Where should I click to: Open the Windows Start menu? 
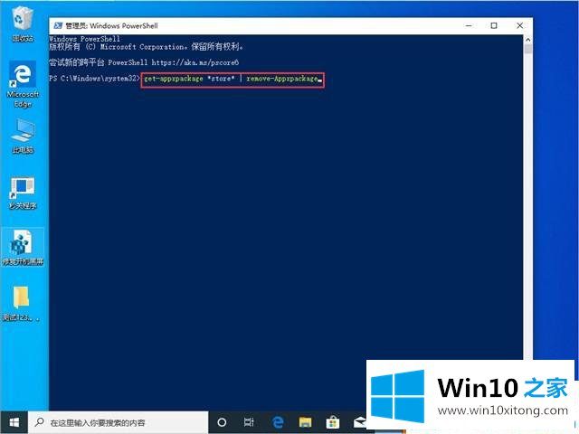[14, 422]
